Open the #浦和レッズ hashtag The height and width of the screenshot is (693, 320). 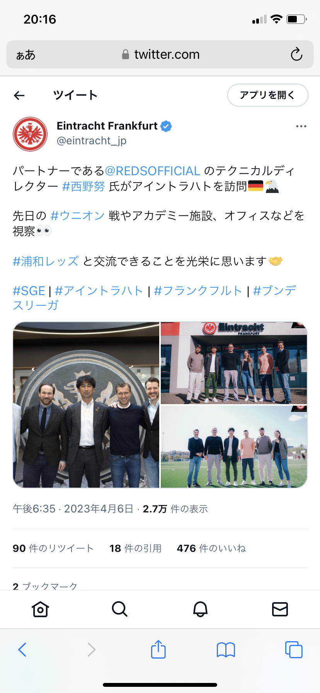[46, 261]
